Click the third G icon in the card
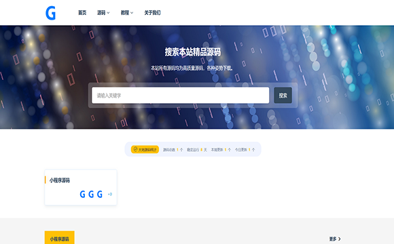The width and height of the screenshot is (394, 244). (x=100, y=194)
